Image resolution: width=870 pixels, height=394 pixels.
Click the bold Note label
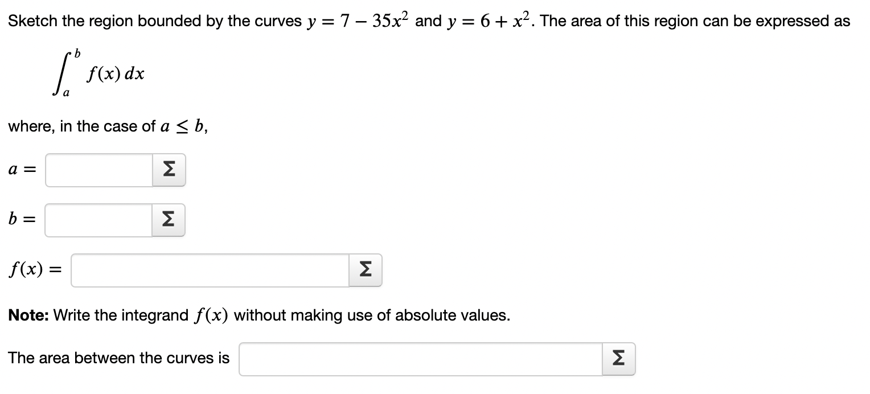click(x=27, y=315)
